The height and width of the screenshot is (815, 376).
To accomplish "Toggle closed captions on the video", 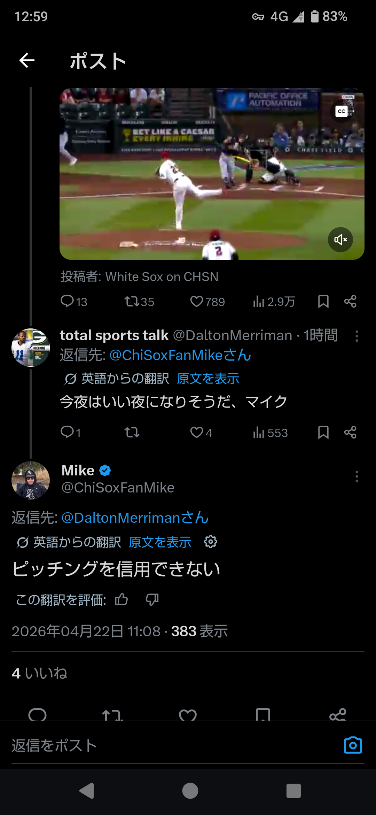I will coord(341,111).
